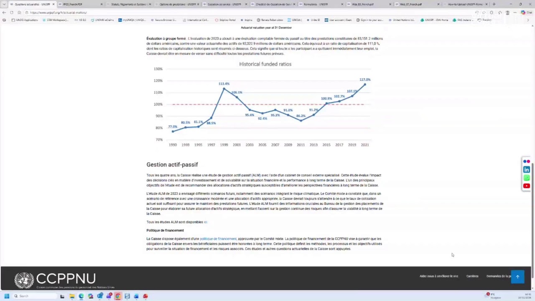Open the File Explorer taskbar icon

point(72,296)
